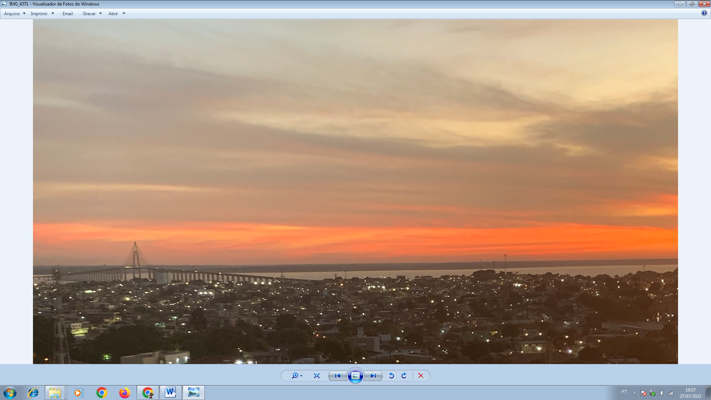Start the slide show

[355, 376]
